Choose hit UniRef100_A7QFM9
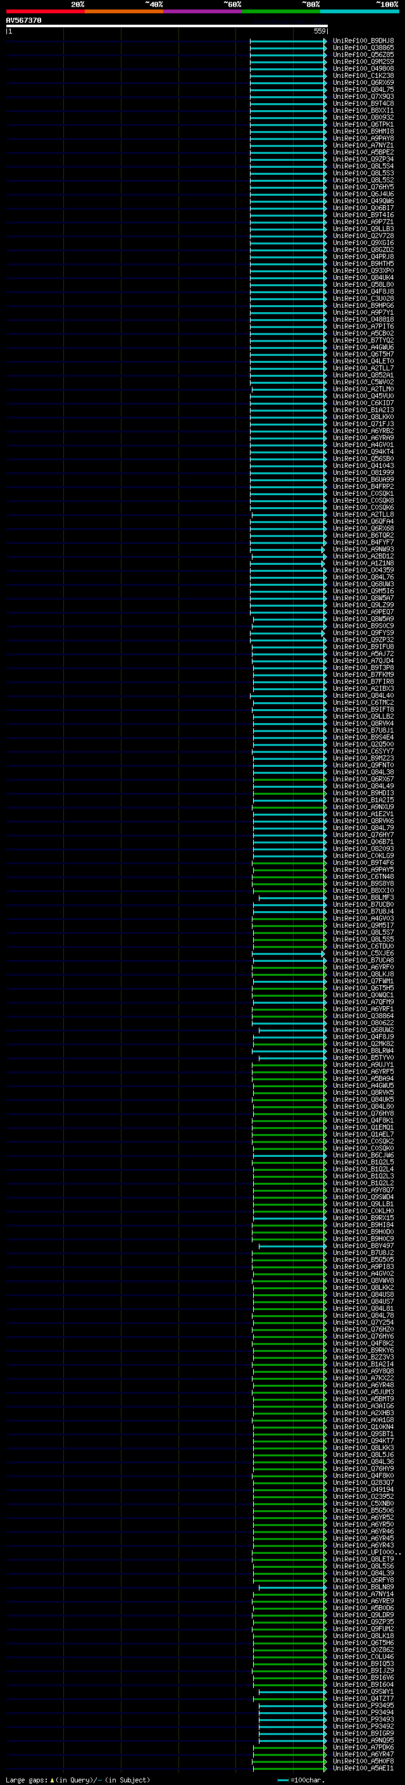This screenshot has width=405, height=1785. click(363, 1002)
